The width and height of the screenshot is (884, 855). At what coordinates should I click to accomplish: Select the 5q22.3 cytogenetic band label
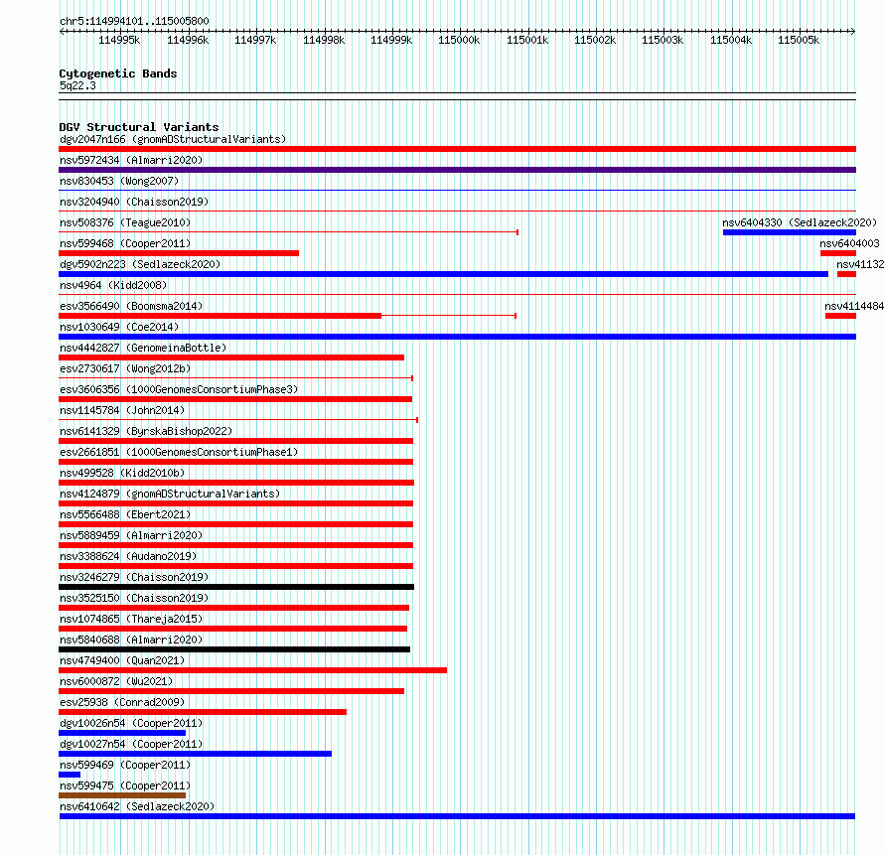(x=77, y=85)
